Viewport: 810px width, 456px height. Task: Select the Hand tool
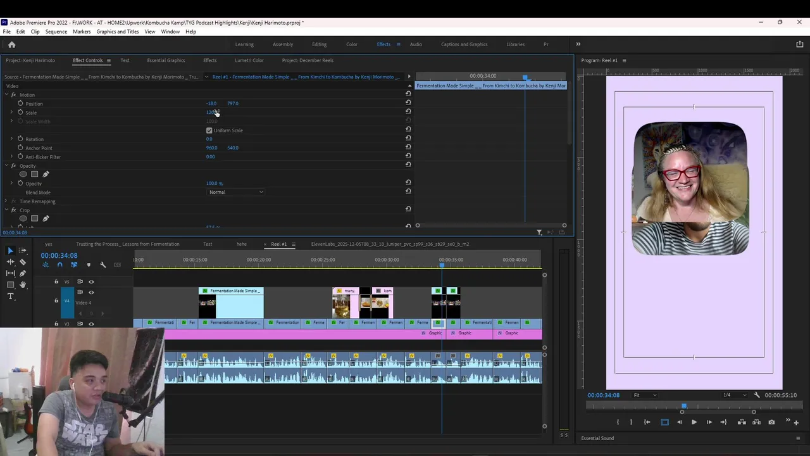[23, 285]
